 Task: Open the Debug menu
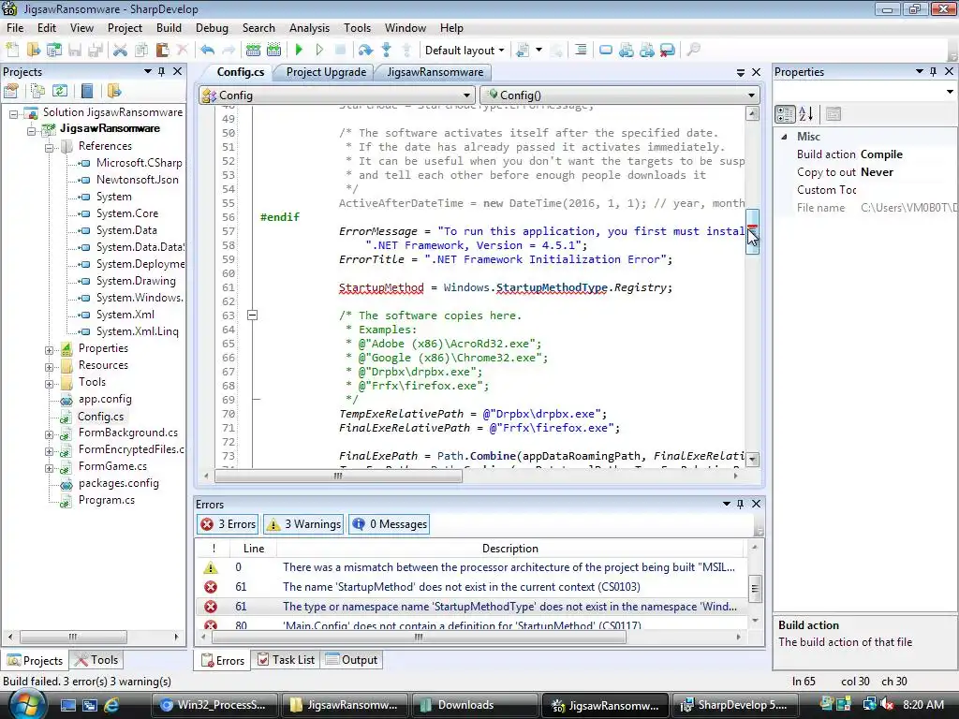(212, 28)
